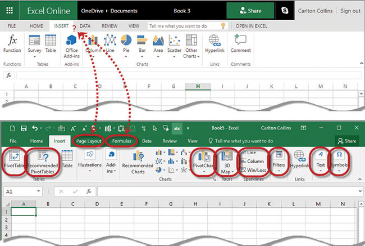Image resolution: width=365 pixels, height=246 pixels.
Task: Open the Symbols dropdown
Action: click(x=339, y=160)
